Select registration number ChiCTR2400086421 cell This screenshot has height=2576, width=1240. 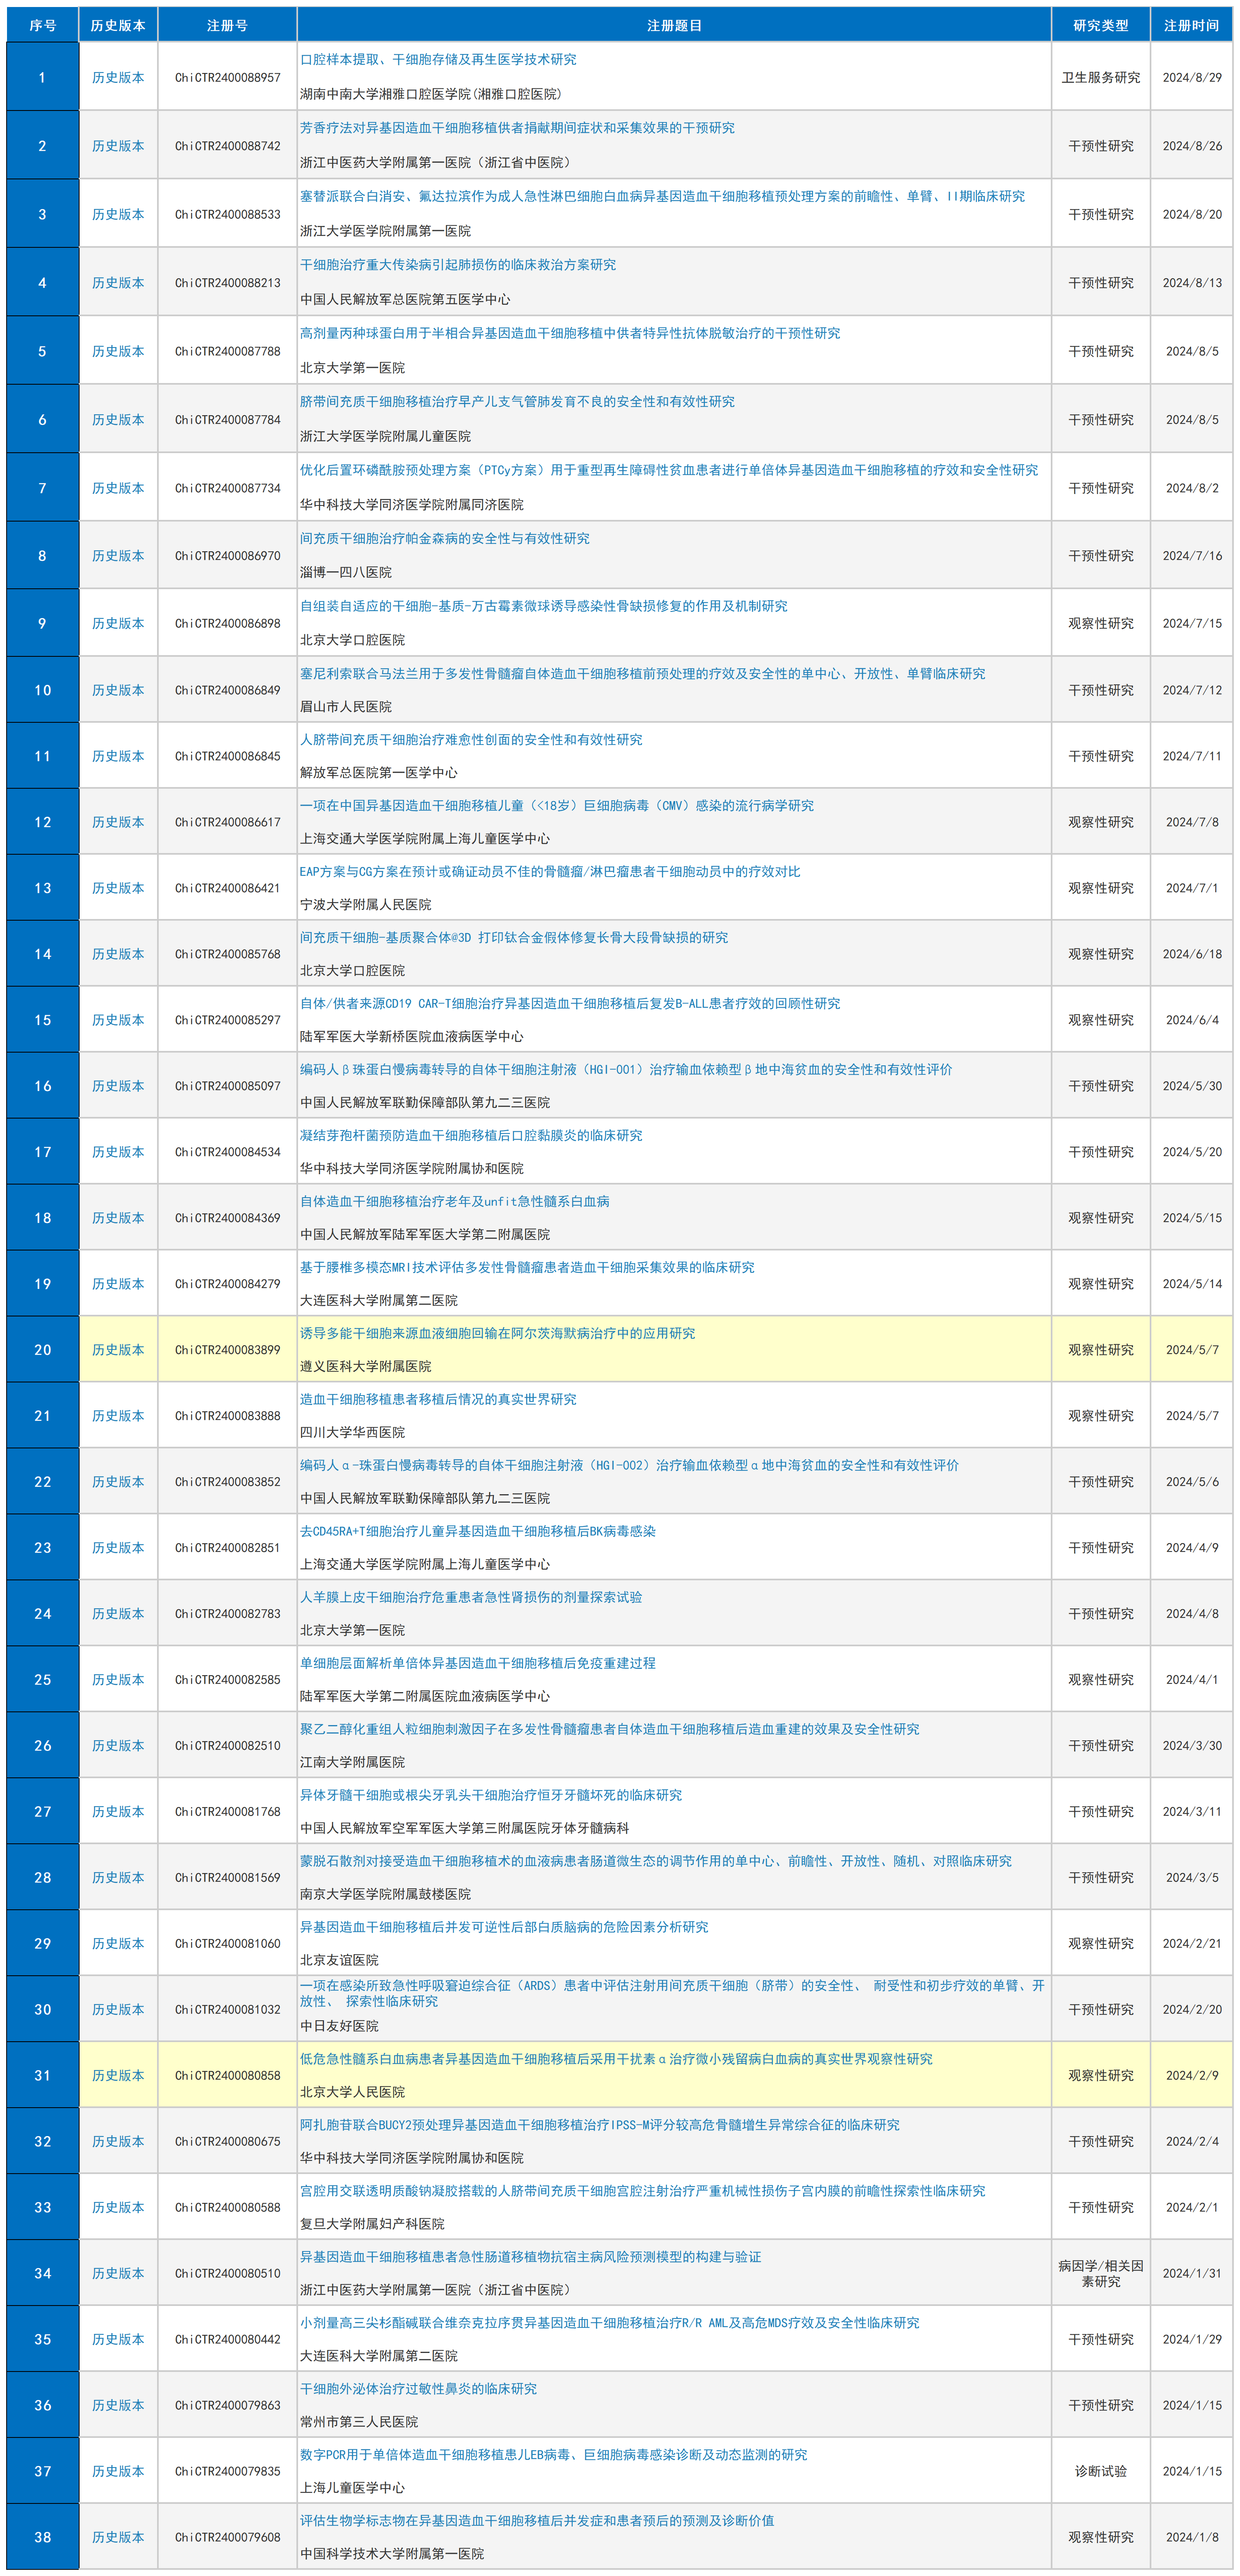click(227, 888)
